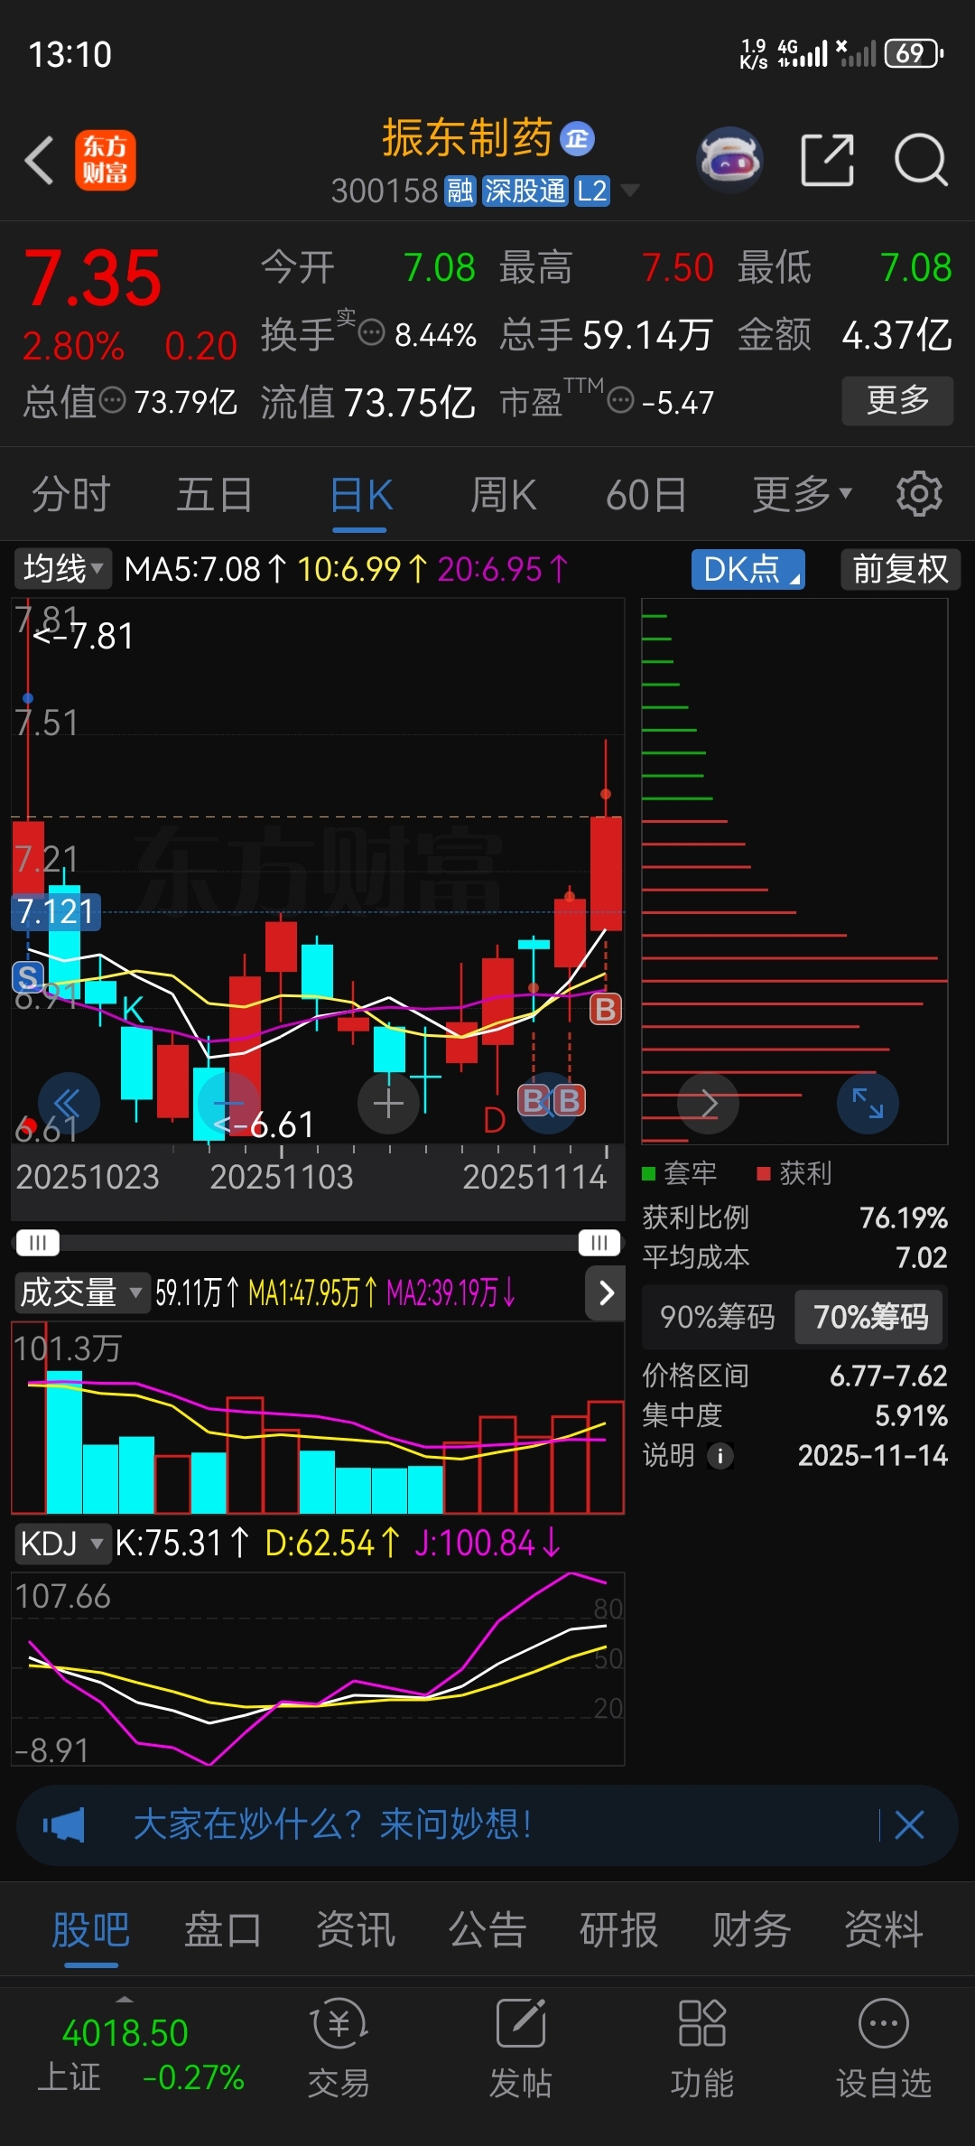
Task: Open the robot assistant avatar
Action: click(729, 160)
